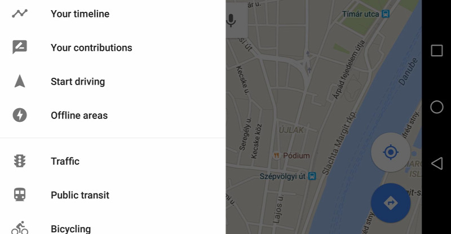Open directions with the blue button
451x234 pixels.
391,203
